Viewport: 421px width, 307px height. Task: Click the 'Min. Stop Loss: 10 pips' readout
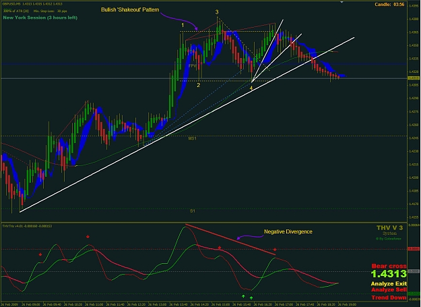point(51,11)
